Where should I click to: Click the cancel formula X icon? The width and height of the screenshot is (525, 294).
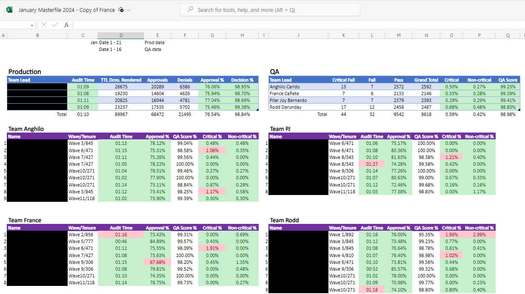pyautogui.click(x=44, y=25)
